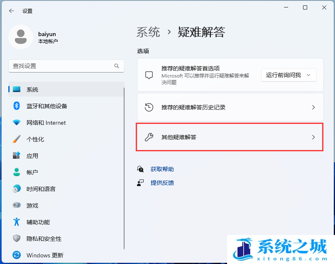
Task: Click the 系统 breadcrumb in header
Action: [x=148, y=32]
